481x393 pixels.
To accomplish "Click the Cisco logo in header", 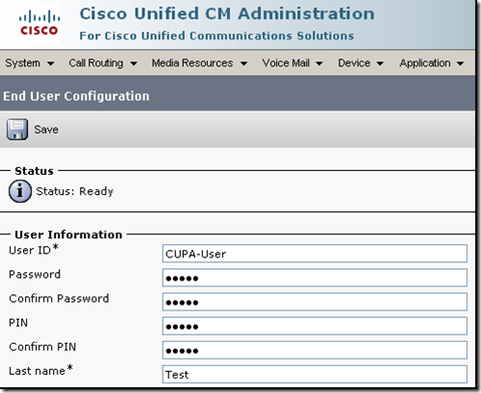I will 39,23.
